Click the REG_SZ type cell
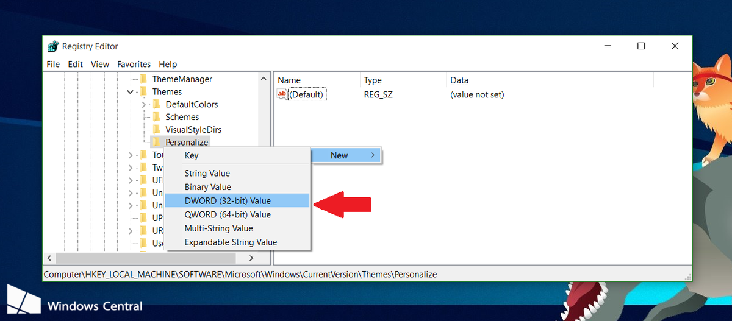The width and height of the screenshot is (732, 321). pyautogui.click(x=378, y=94)
